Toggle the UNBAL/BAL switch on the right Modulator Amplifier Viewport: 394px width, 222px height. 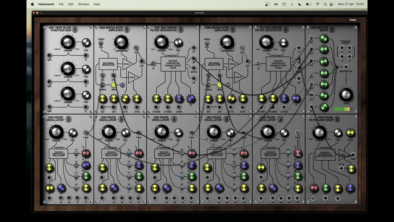(x=207, y=43)
